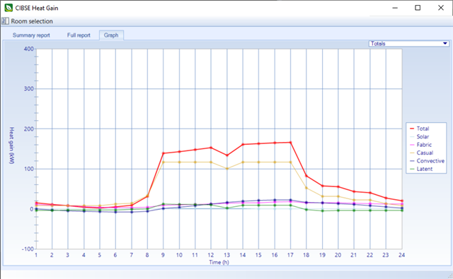Click the CIBSE Heat Gain app icon
Viewport: 453px width, 279px height.
pos(8,8)
